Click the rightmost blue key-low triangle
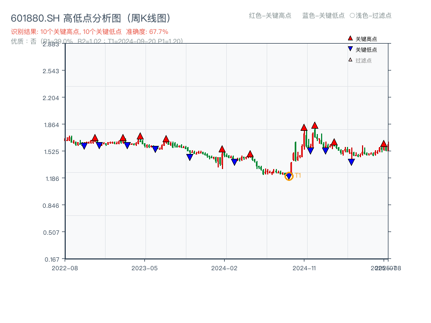 point(351,162)
